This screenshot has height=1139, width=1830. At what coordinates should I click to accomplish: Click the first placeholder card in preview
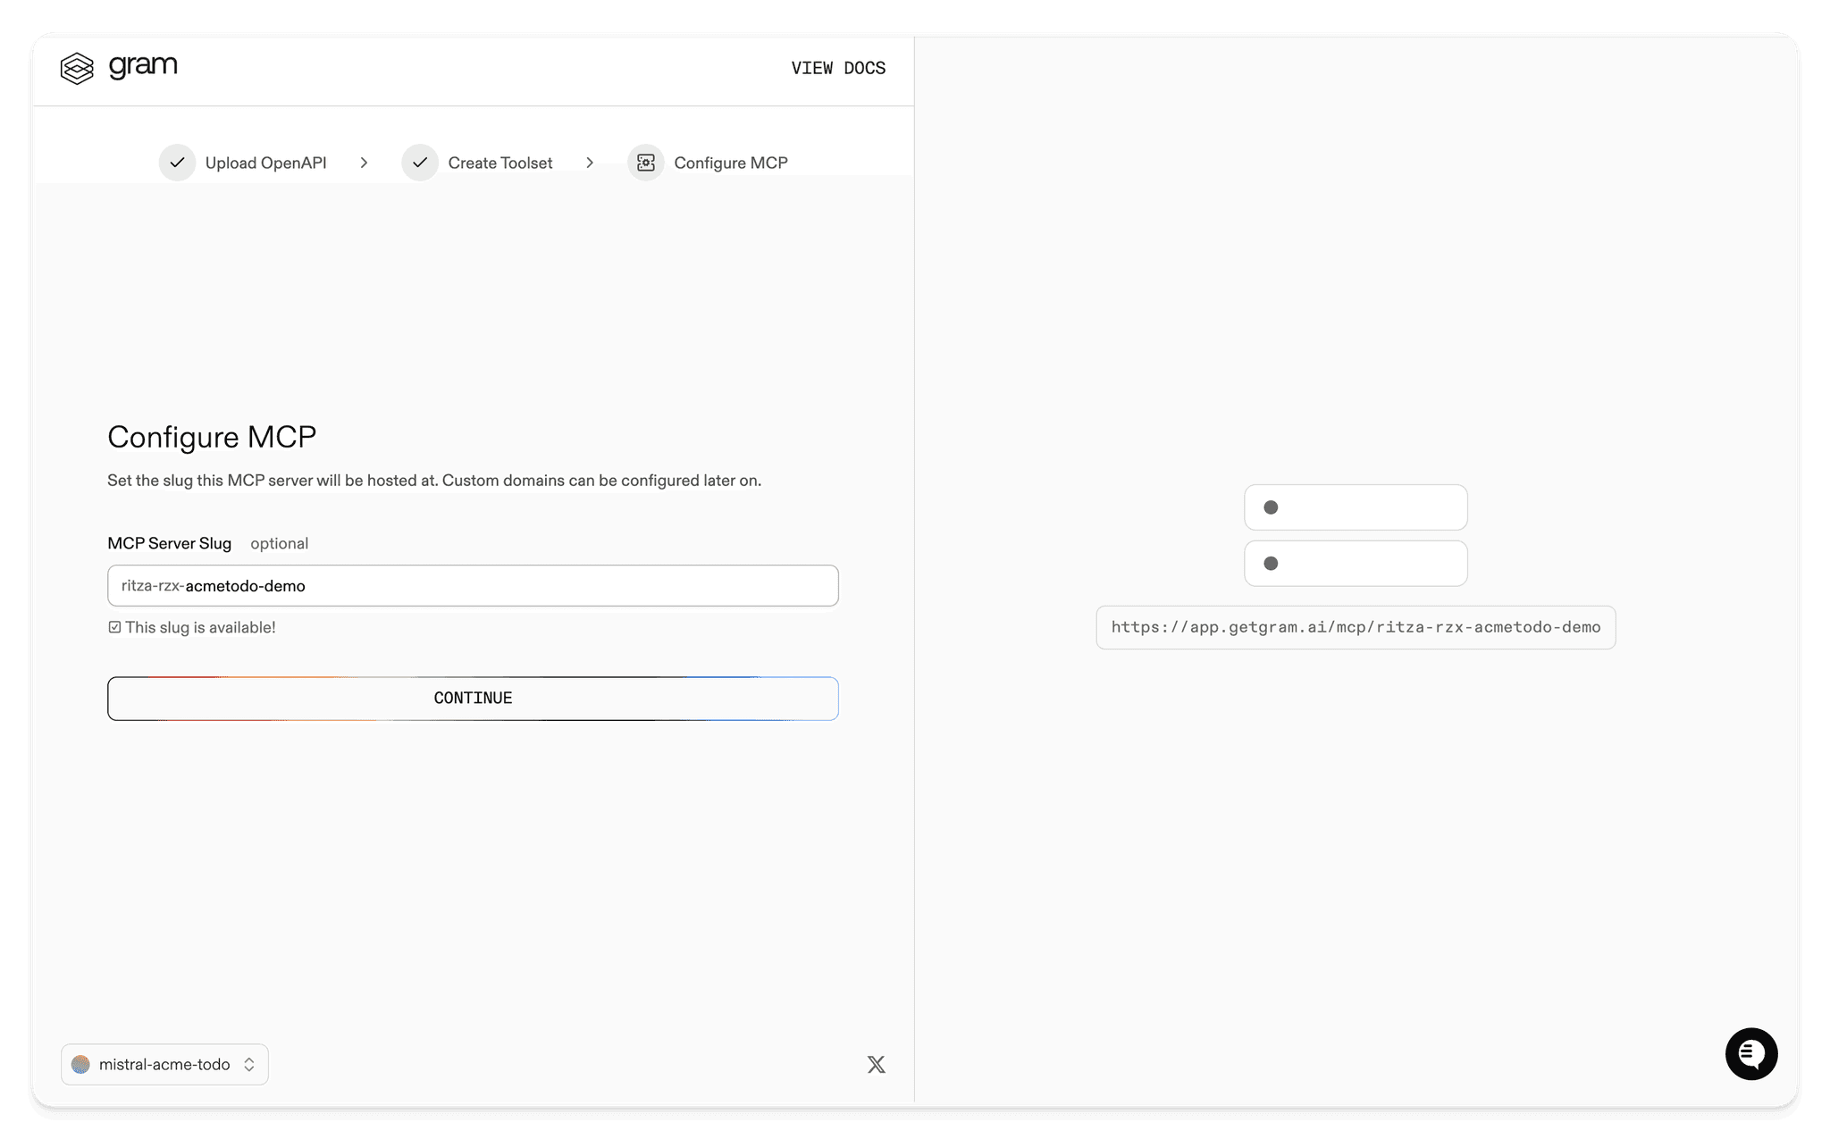pos(1356,507)
